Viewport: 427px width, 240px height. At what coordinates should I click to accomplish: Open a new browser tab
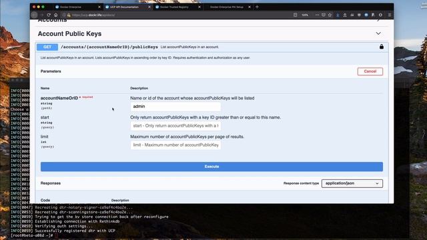(257, 7)
